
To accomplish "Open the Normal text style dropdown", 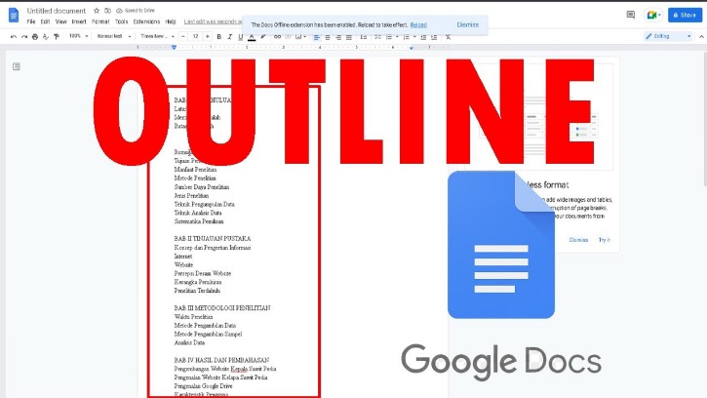I will 114,36.
